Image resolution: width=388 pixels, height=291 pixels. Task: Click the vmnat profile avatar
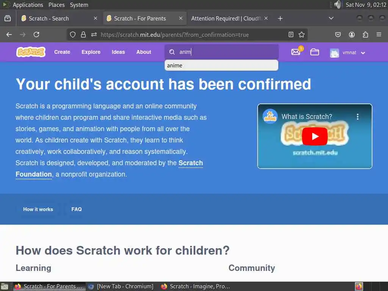coord(334,53)
